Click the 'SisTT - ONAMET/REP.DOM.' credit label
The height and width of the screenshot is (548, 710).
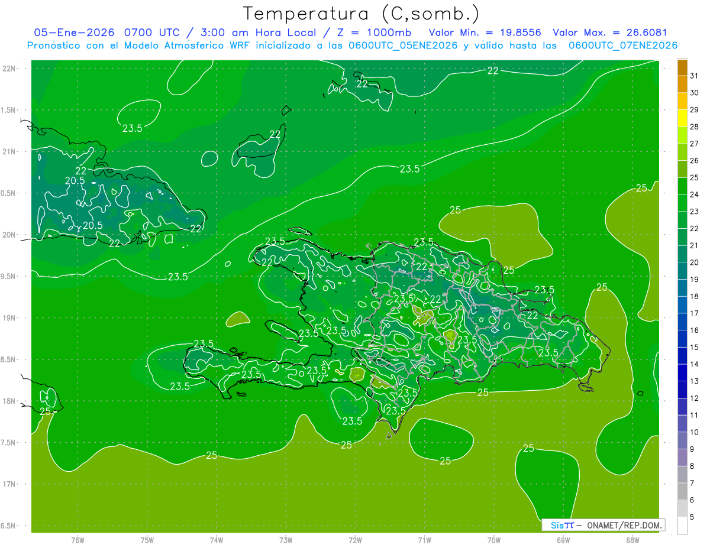tap(603, 525)
